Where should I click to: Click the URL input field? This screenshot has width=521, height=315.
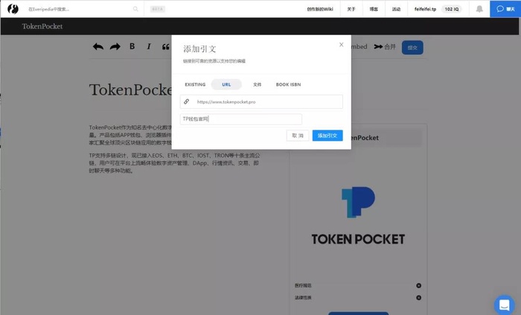tap(261, 102)
